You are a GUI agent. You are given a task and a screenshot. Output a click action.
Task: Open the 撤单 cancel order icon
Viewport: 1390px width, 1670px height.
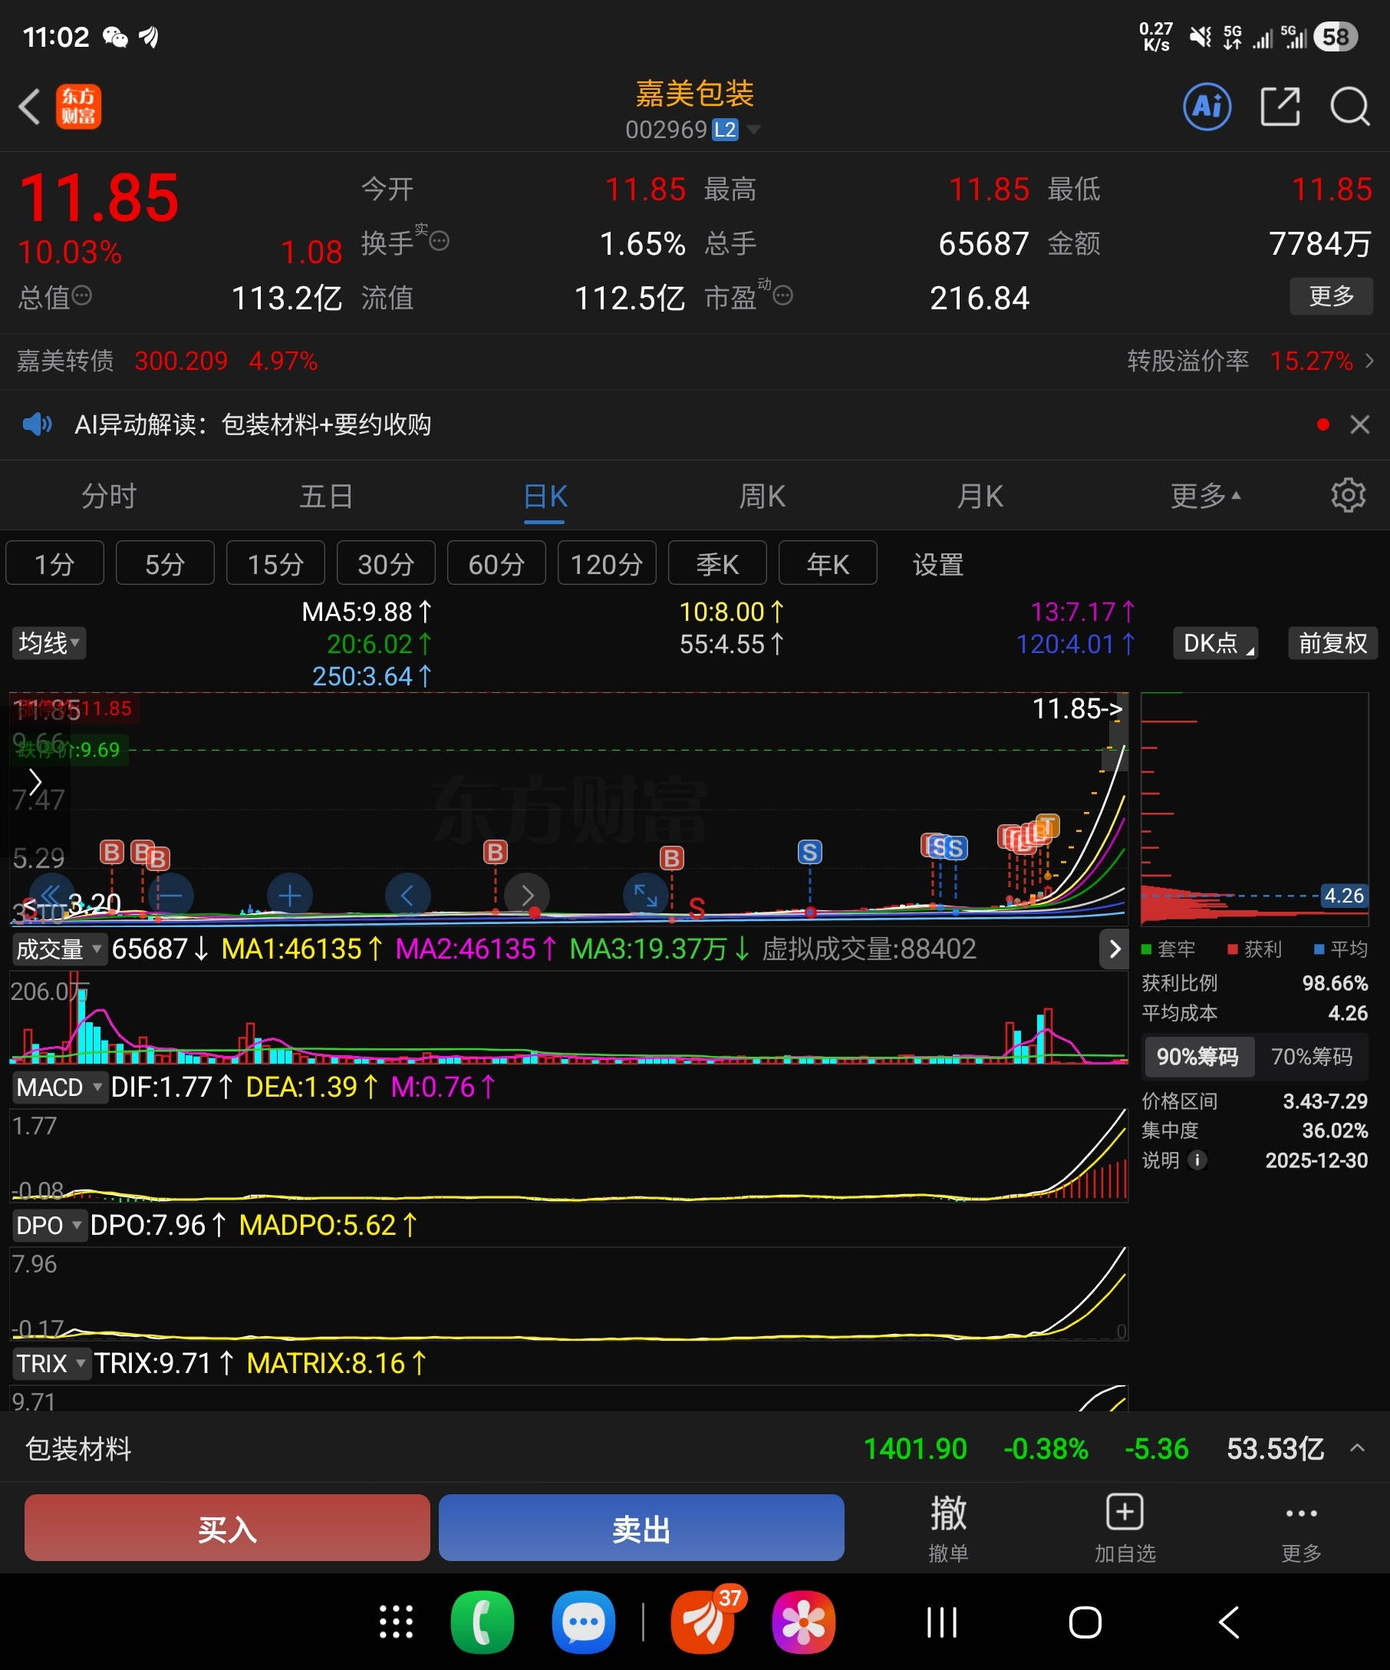[948, 1528]
